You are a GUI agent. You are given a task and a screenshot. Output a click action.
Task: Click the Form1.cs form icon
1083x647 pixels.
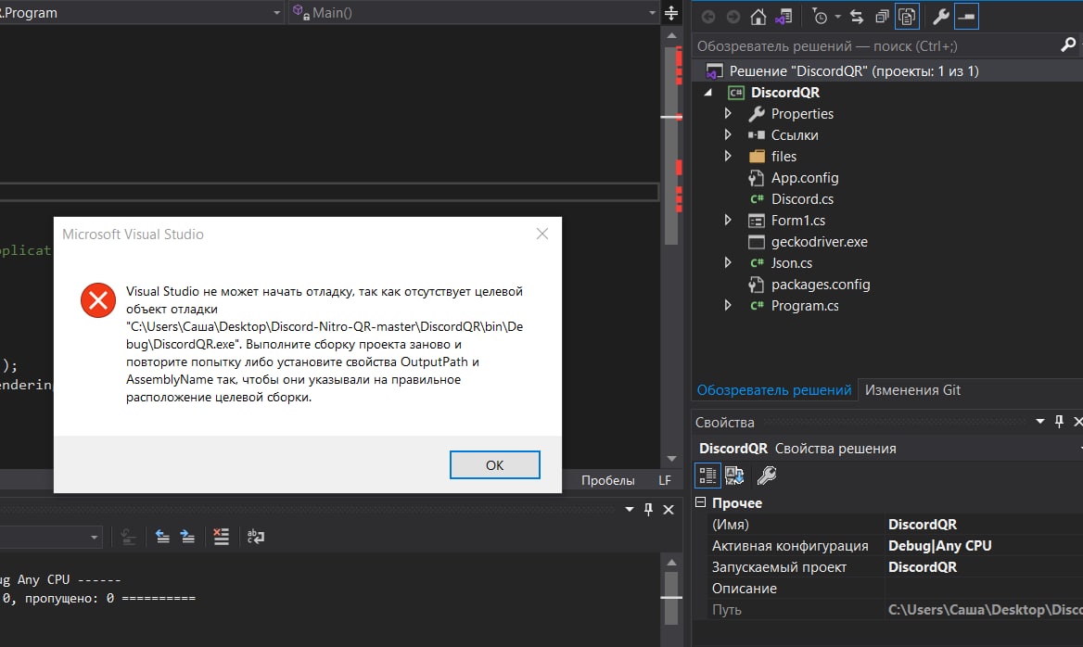757,221
